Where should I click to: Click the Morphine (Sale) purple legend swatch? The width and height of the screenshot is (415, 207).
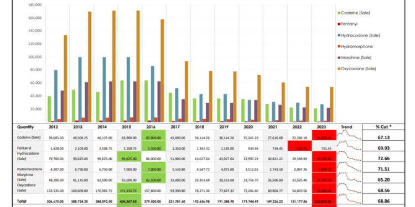tap(339, 57)
